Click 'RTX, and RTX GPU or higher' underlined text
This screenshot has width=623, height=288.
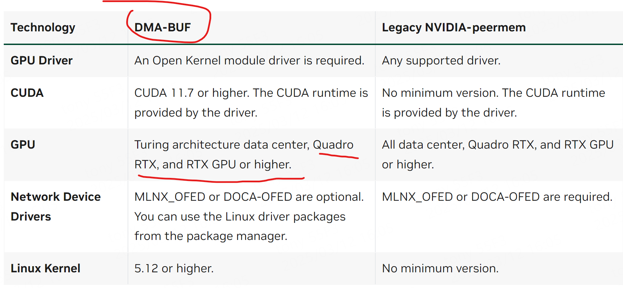(x=213, y=165)
